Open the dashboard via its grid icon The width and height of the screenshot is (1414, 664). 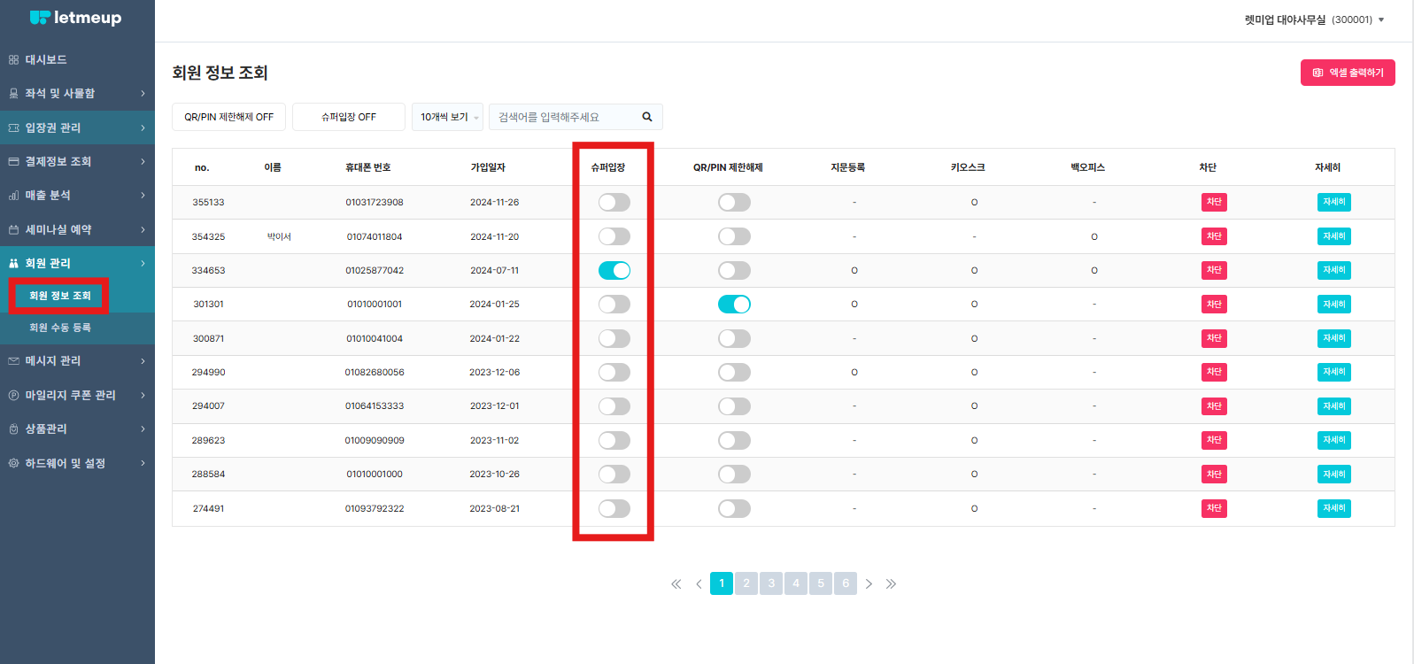pyautogui.click(x=13, y=60)
